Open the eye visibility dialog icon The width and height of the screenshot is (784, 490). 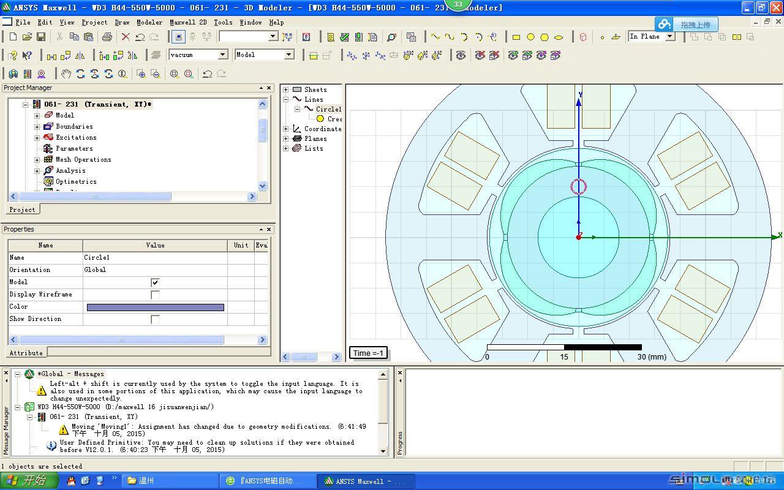coord(461,55)
